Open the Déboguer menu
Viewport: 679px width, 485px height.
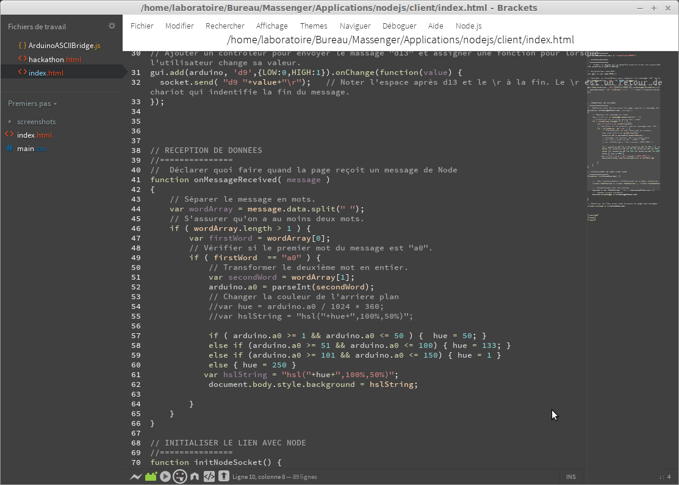399,26
